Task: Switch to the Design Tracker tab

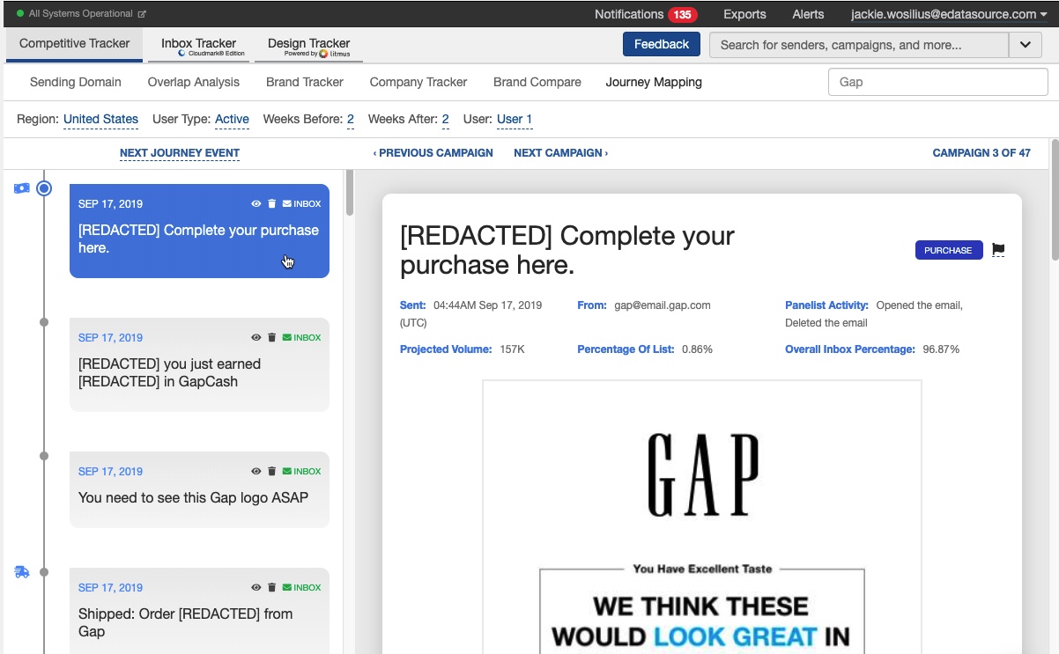Action: coord(308,46)
